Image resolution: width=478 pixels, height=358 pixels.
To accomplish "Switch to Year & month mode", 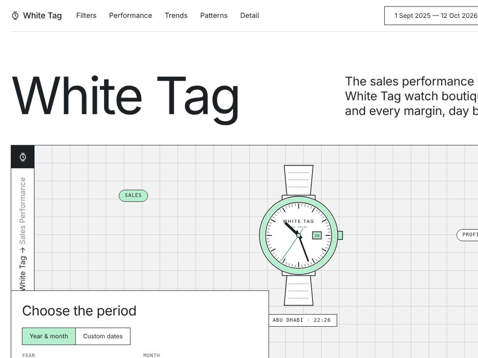I will (x=49, y=337).
